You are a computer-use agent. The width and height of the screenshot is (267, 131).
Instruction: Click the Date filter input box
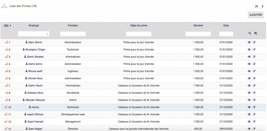tap(226, 34)
